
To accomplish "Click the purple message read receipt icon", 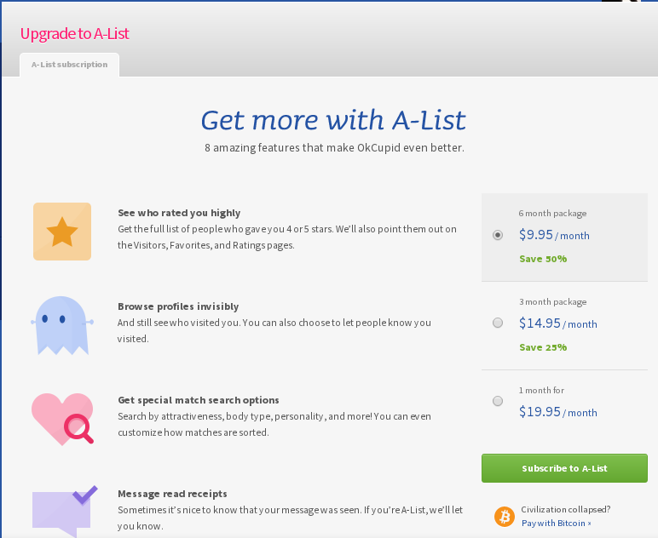I will 65,511.
